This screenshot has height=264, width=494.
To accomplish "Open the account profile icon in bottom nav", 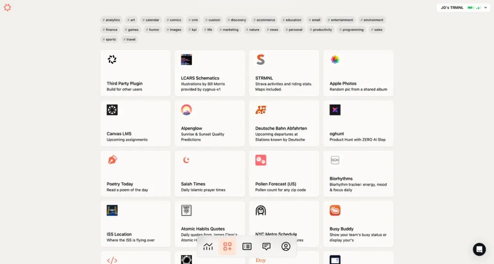I will click(286, 246).
